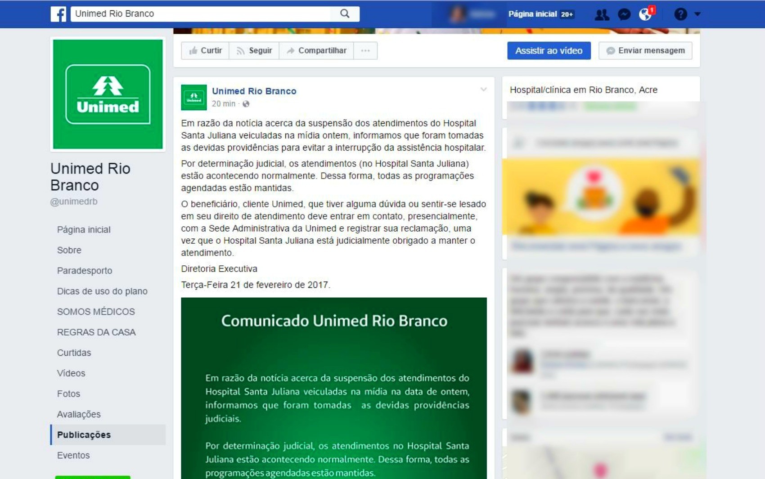The width and height of the screenshot is (765, 479).
Task: Open the Messenger icon
Action: [624, 14]
